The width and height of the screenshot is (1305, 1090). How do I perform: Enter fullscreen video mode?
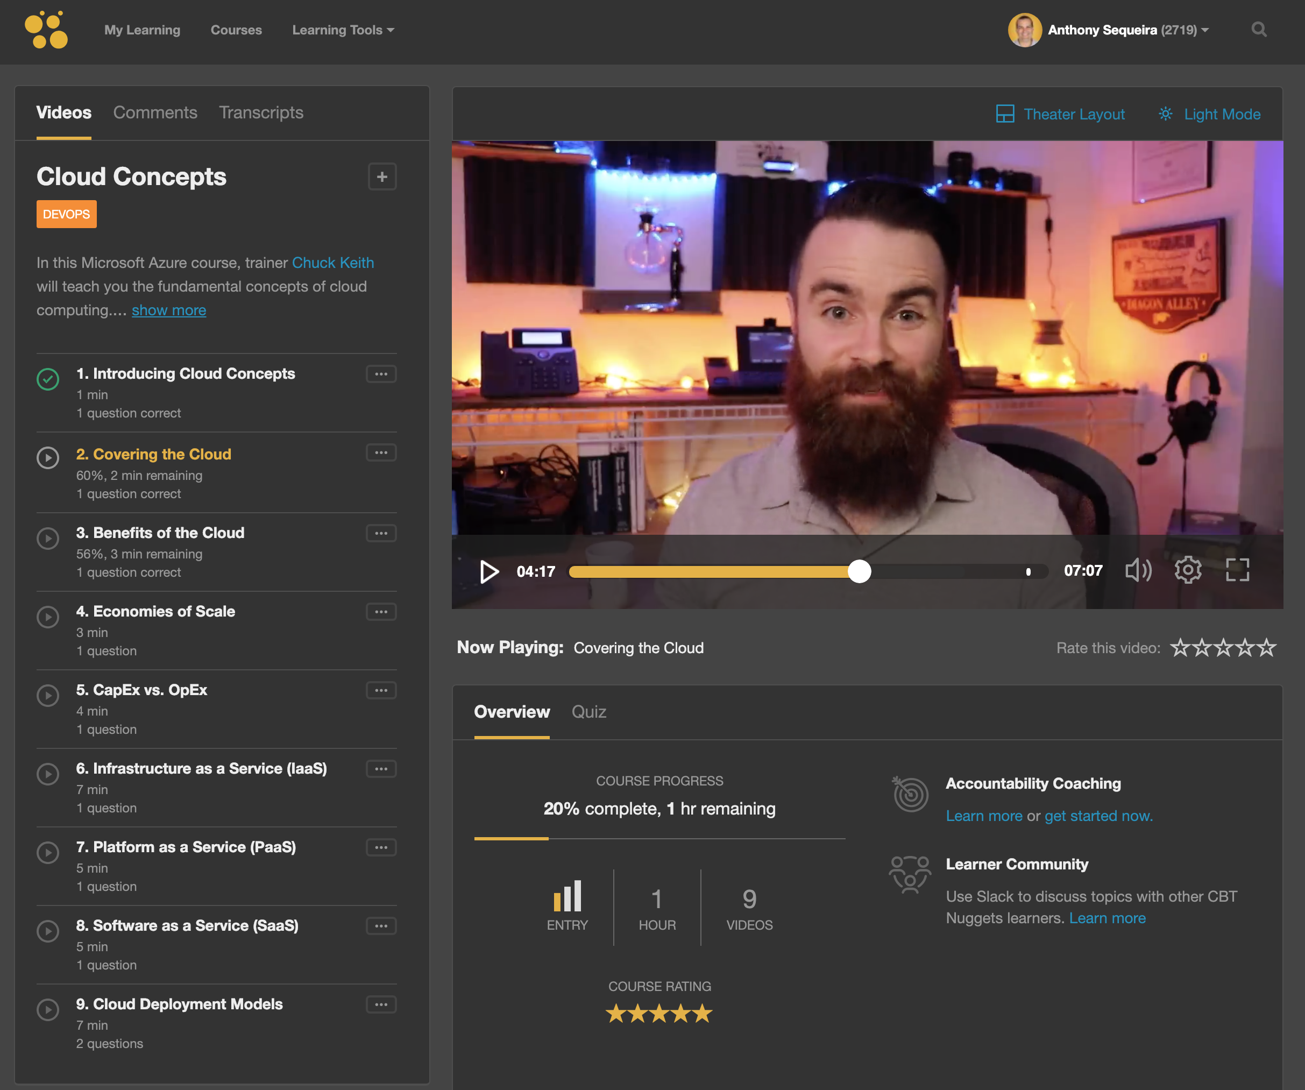(x=1237, y=570)
